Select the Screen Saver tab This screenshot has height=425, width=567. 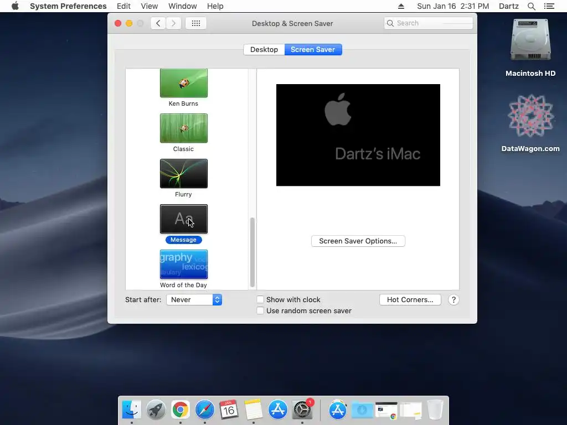[x=313, y=49]
